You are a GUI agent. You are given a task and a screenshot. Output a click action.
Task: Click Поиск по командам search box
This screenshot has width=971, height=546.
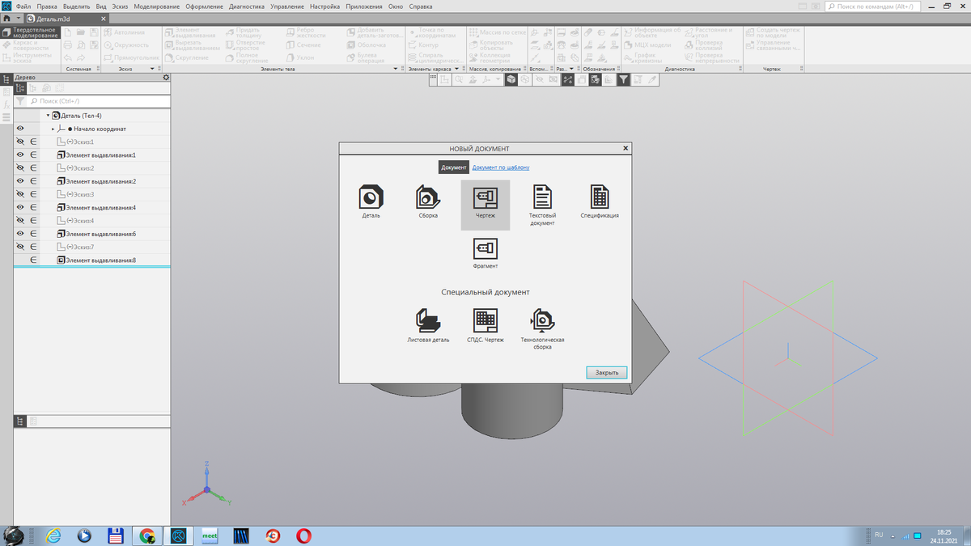(872, 6)
